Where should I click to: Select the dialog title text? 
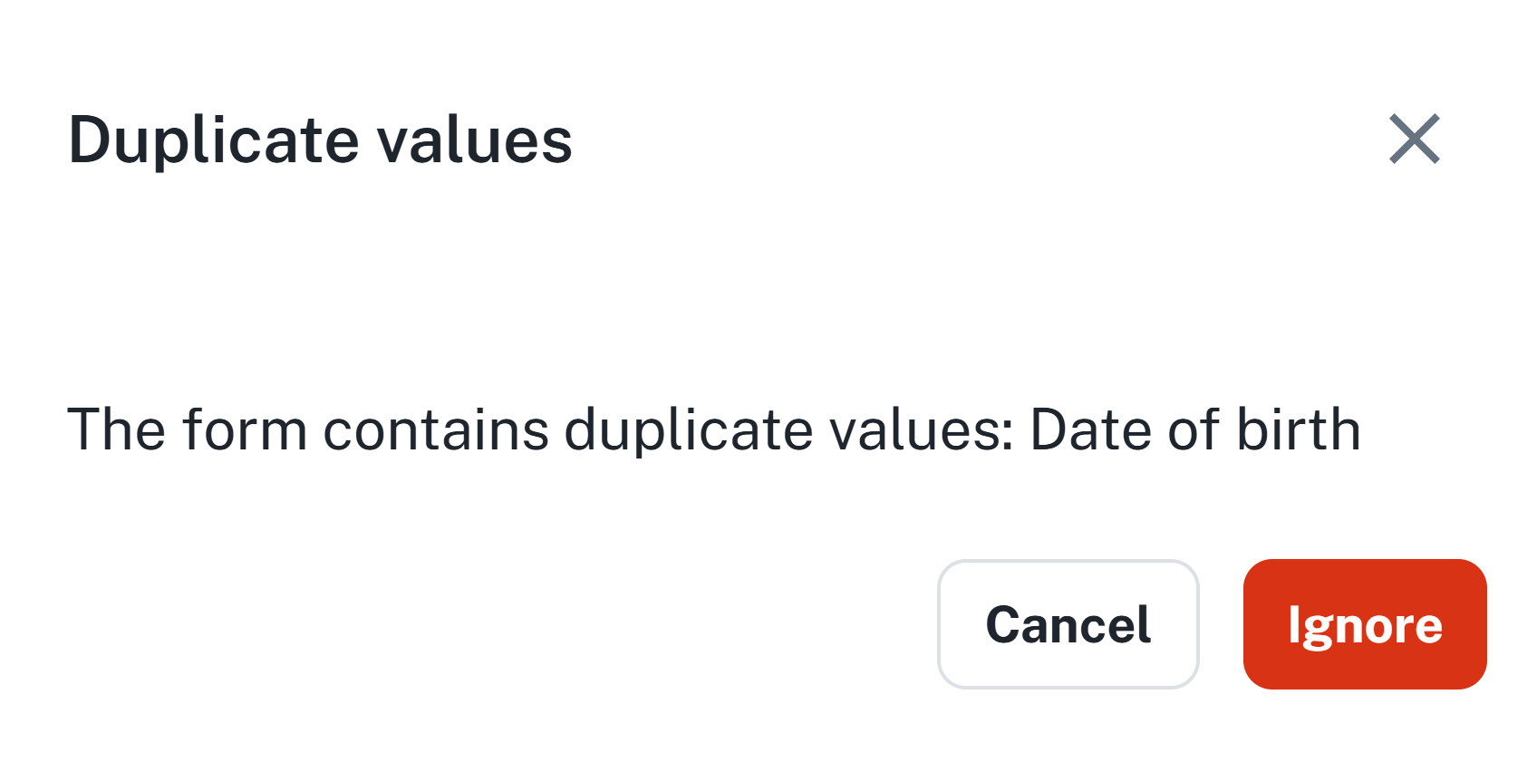coord(320,140)
